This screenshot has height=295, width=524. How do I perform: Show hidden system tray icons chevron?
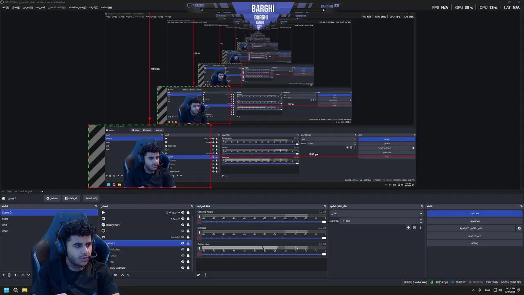point(473,290)
